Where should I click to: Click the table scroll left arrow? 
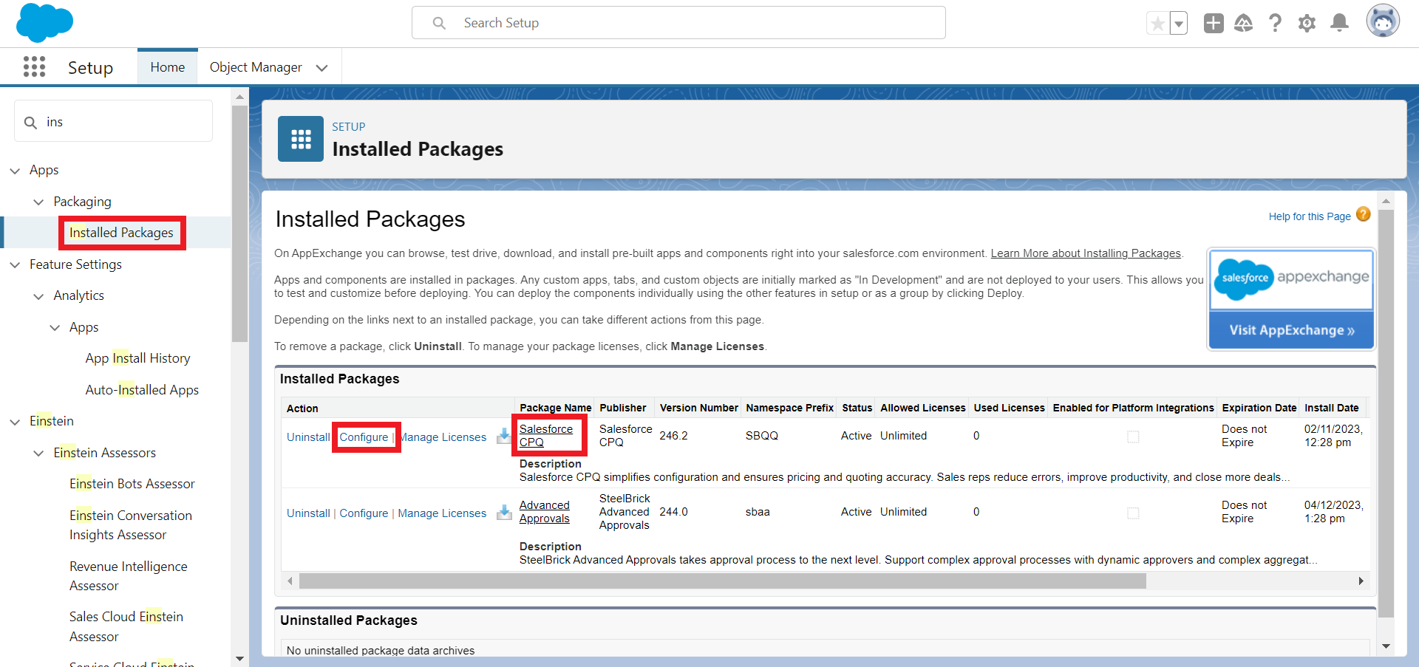click(x=290, y=581)
